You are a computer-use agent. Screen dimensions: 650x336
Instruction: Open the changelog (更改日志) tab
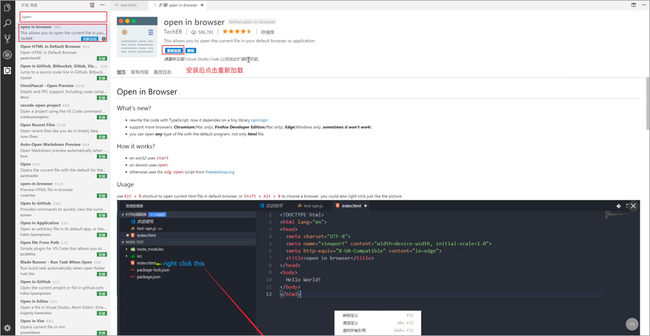coord(162,73)
